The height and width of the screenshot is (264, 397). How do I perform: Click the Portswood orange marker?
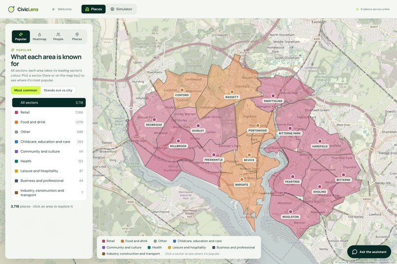258,125
